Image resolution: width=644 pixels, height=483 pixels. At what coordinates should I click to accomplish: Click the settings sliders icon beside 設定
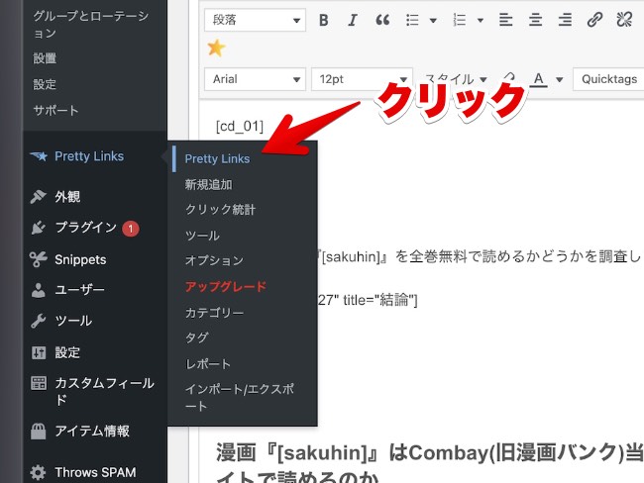(x=39, y=352)
